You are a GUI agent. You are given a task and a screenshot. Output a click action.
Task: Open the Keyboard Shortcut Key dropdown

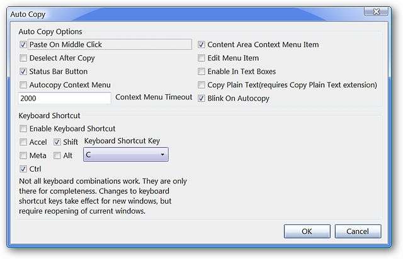pos(126,155)
